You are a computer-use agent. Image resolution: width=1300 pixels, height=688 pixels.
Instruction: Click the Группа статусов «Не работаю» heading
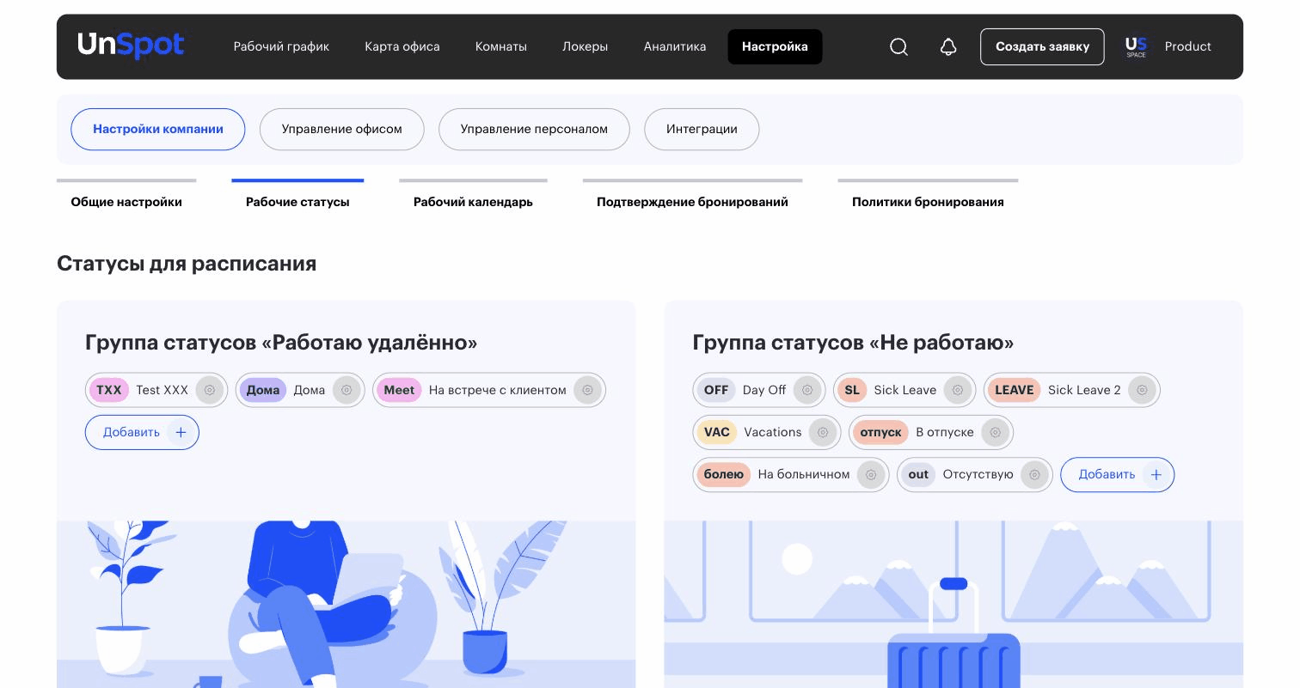point(853,343)
